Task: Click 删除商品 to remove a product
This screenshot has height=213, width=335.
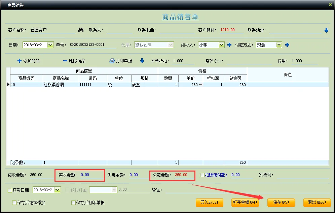Action: (74, 61)
